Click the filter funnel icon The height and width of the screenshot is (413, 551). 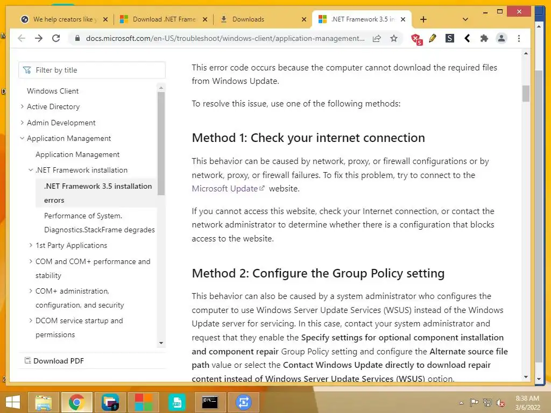click(x=27, y=70)
